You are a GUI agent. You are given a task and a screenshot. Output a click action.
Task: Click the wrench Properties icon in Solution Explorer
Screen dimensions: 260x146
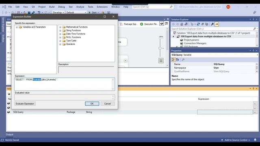click(212, 24)
